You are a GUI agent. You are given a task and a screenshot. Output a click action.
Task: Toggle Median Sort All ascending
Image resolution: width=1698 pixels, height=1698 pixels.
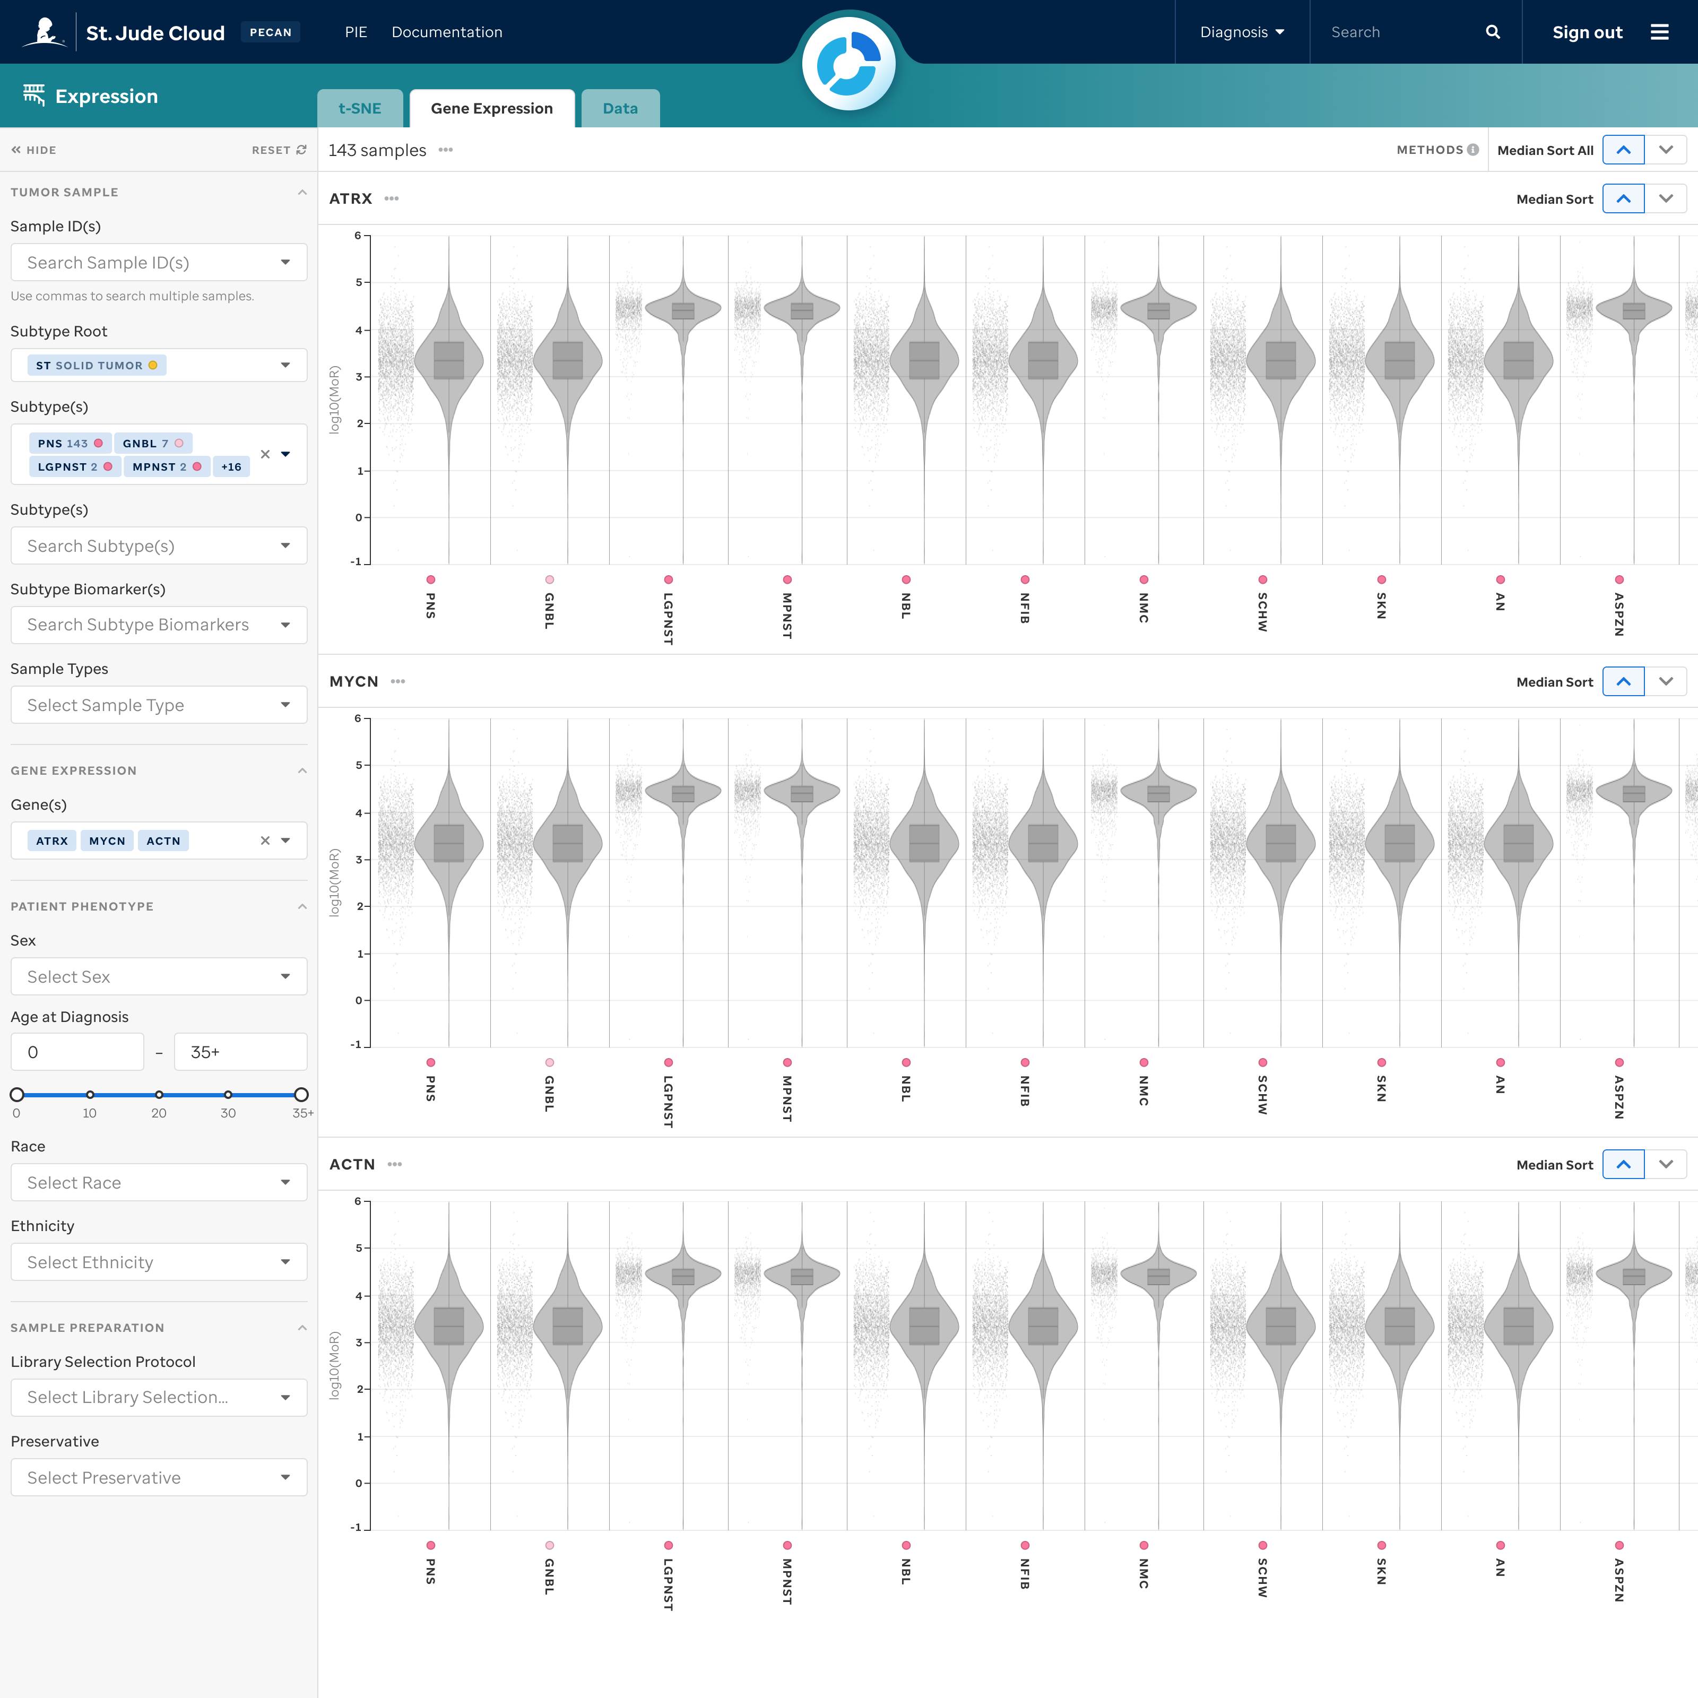point(1623,150)
